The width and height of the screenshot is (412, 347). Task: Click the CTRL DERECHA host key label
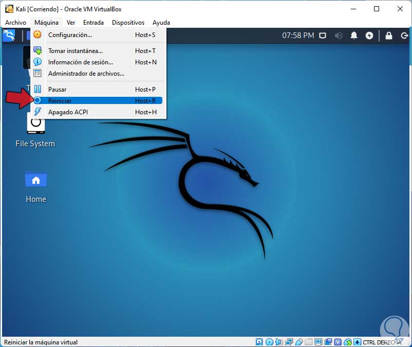coord(382,342)
